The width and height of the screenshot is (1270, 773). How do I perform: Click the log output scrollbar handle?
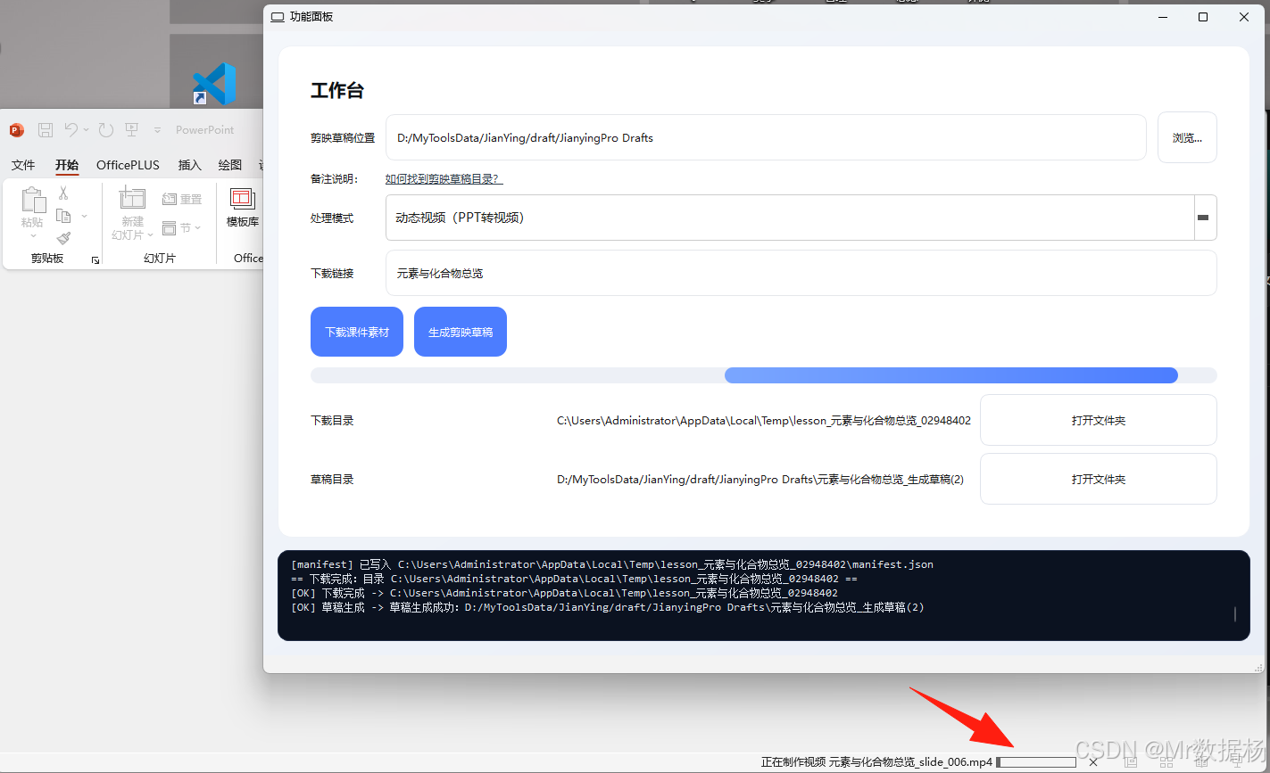(1235, 613)
